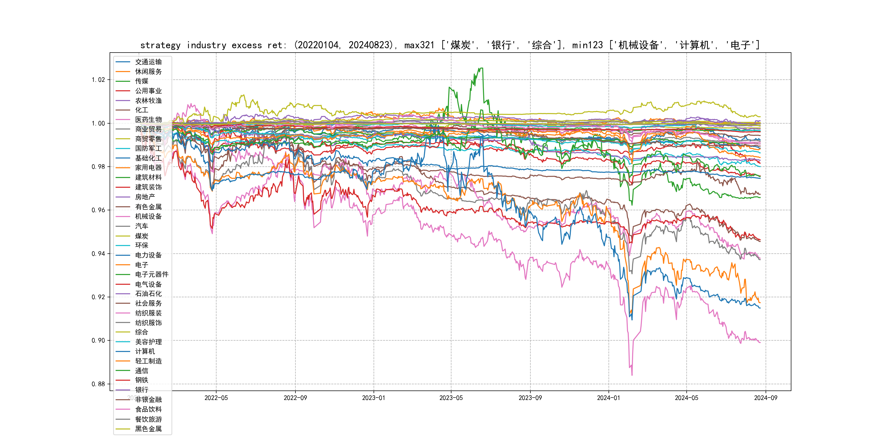Image resolution: width=879 pixels, height=439 pixels.
Task: Click the 2022-05 x-axis tick label
Action: pos(216,398)
